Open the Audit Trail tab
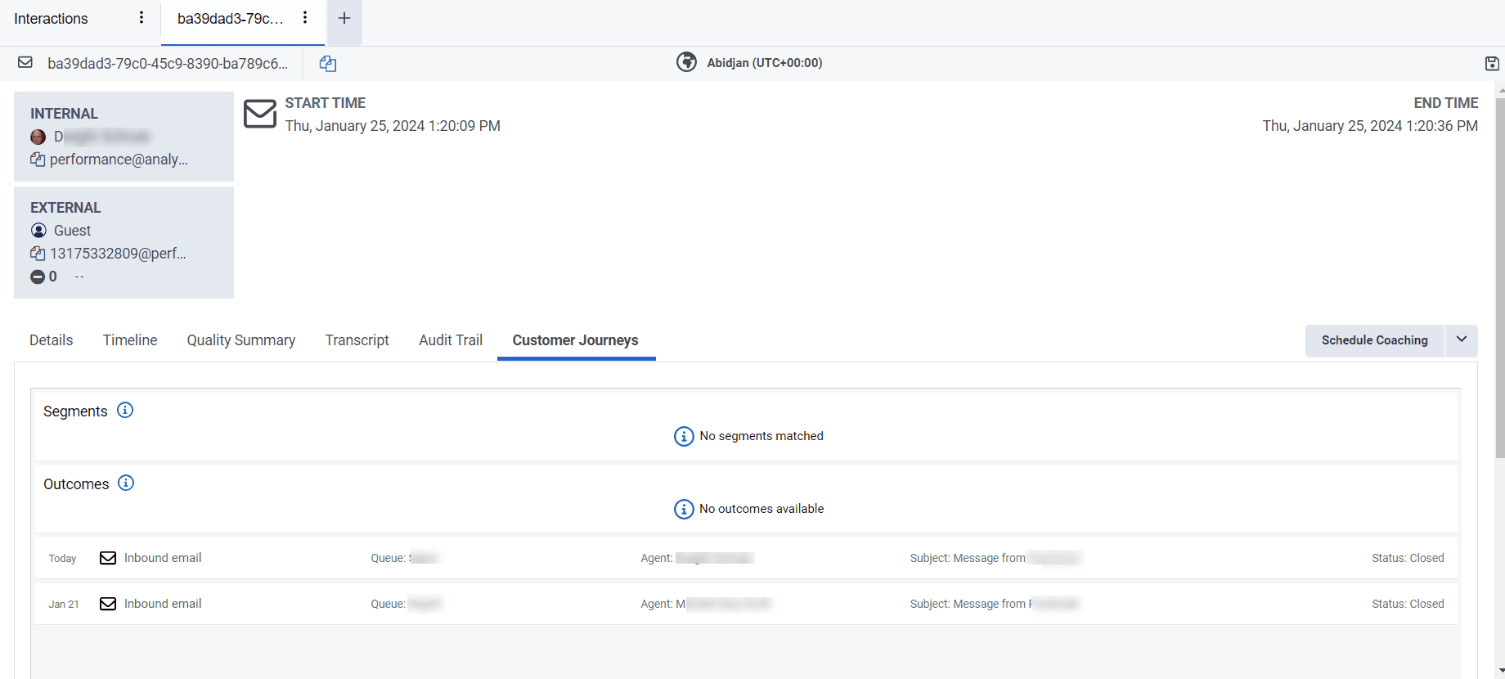This screenshot has width=1505, height=679. coord(451,340)
